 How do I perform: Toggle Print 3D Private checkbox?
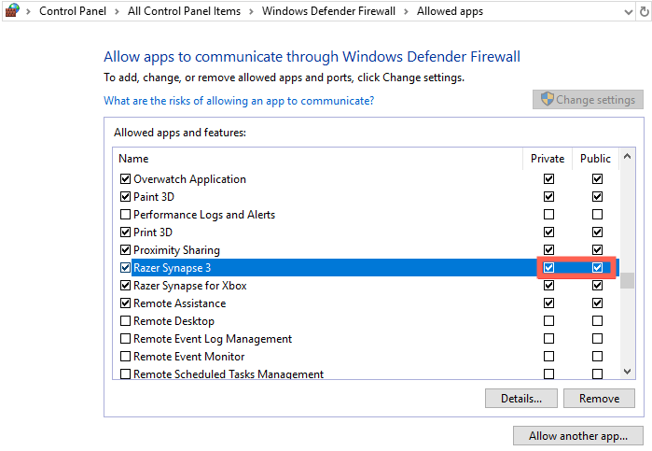548,232
